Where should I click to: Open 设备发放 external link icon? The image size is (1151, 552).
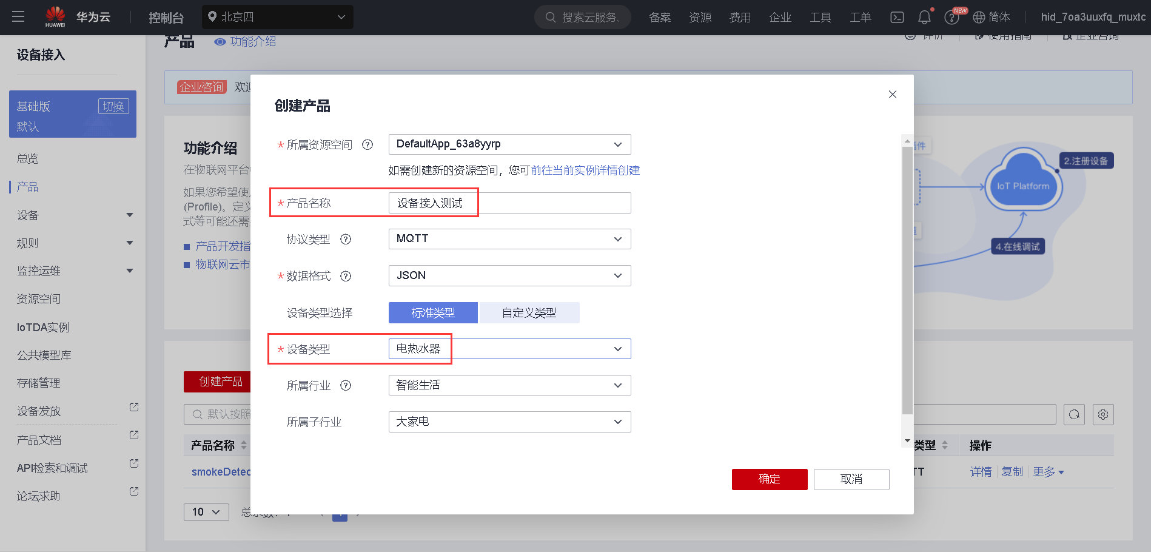click(x=134, y=407)
